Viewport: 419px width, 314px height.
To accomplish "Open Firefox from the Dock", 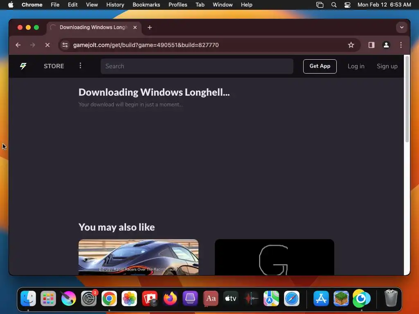I will (170, 298).
